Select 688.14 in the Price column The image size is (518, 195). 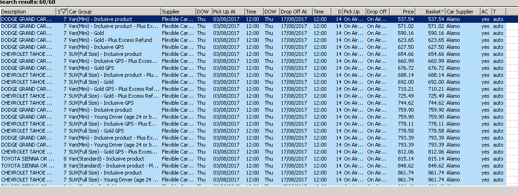click(x=402, y=75)
